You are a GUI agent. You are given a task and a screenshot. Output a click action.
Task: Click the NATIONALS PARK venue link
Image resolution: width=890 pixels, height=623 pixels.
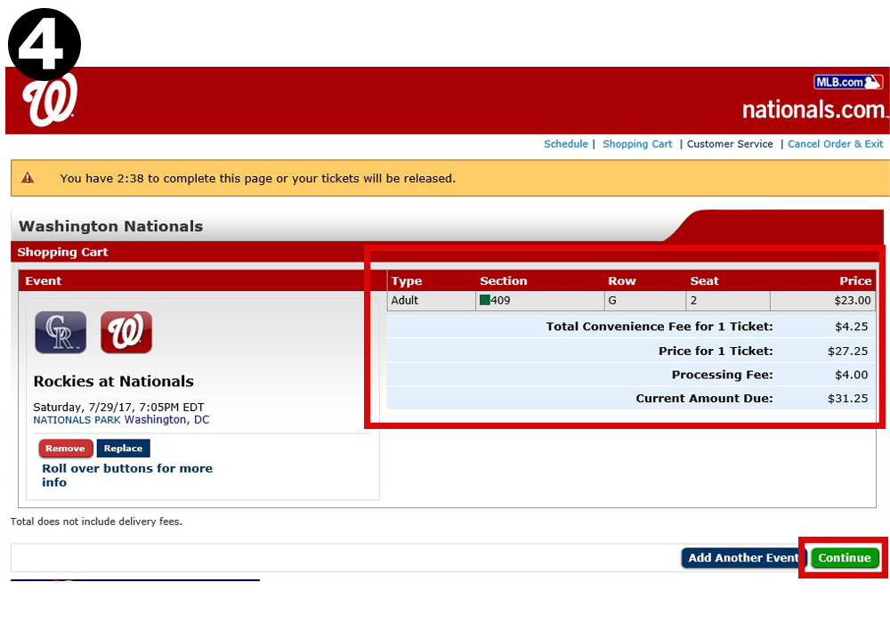[77, 420]
